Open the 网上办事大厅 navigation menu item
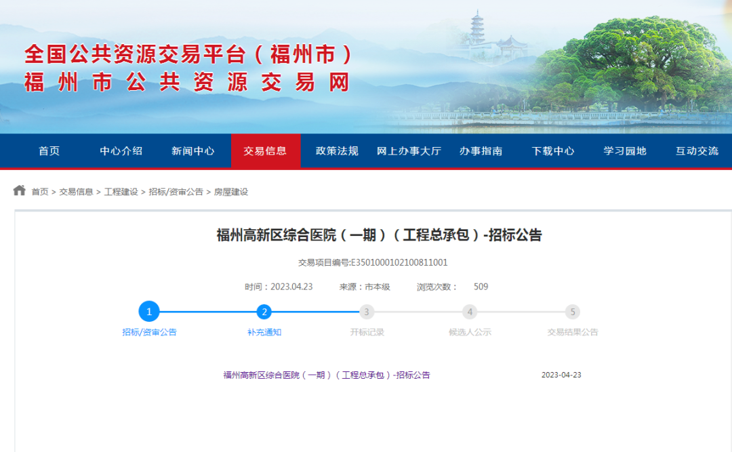The height and width of the screenshot is (452, 732). click(x=407, y=151)
